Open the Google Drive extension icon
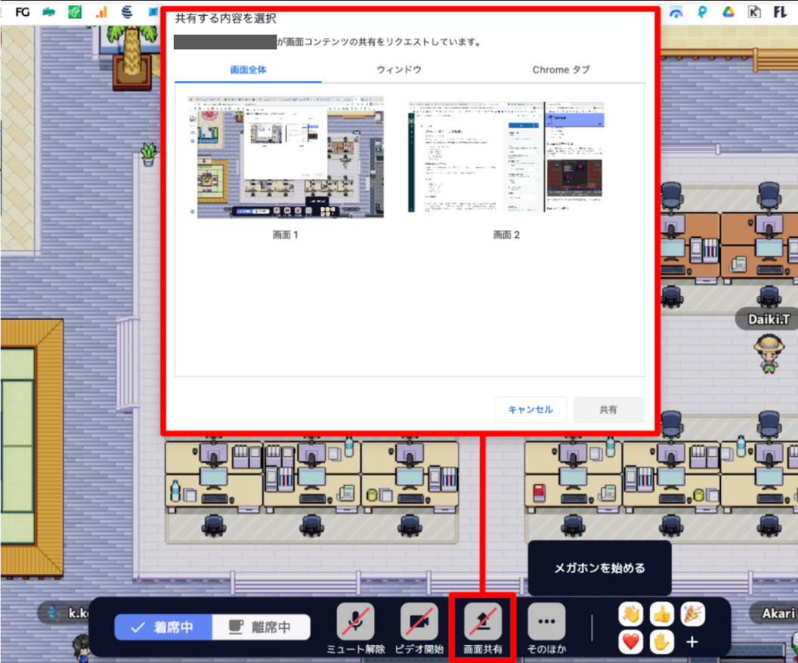Image resolution: width=798 pixels, height=663 pixels. click(728, 11)
